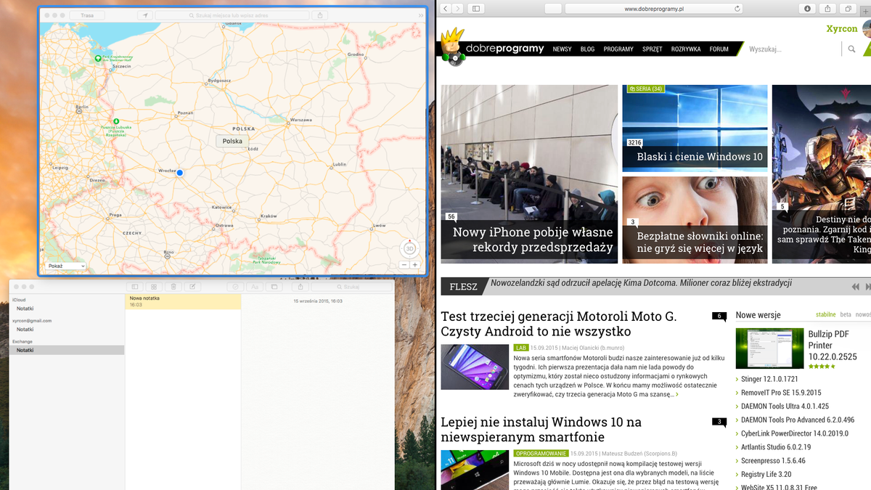Click the Safari share icon
The image size is (871, 490).
[827, 9]
